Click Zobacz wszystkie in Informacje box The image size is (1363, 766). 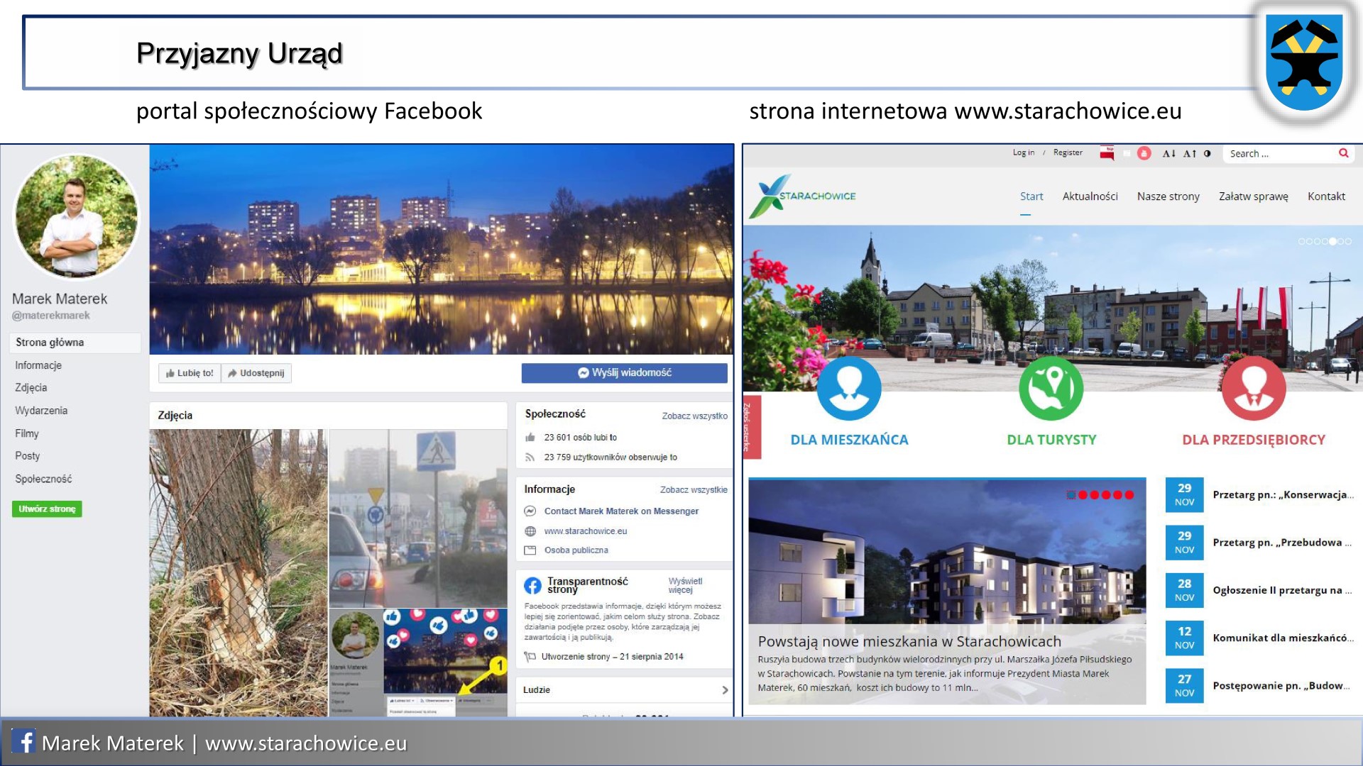point(694,490)
